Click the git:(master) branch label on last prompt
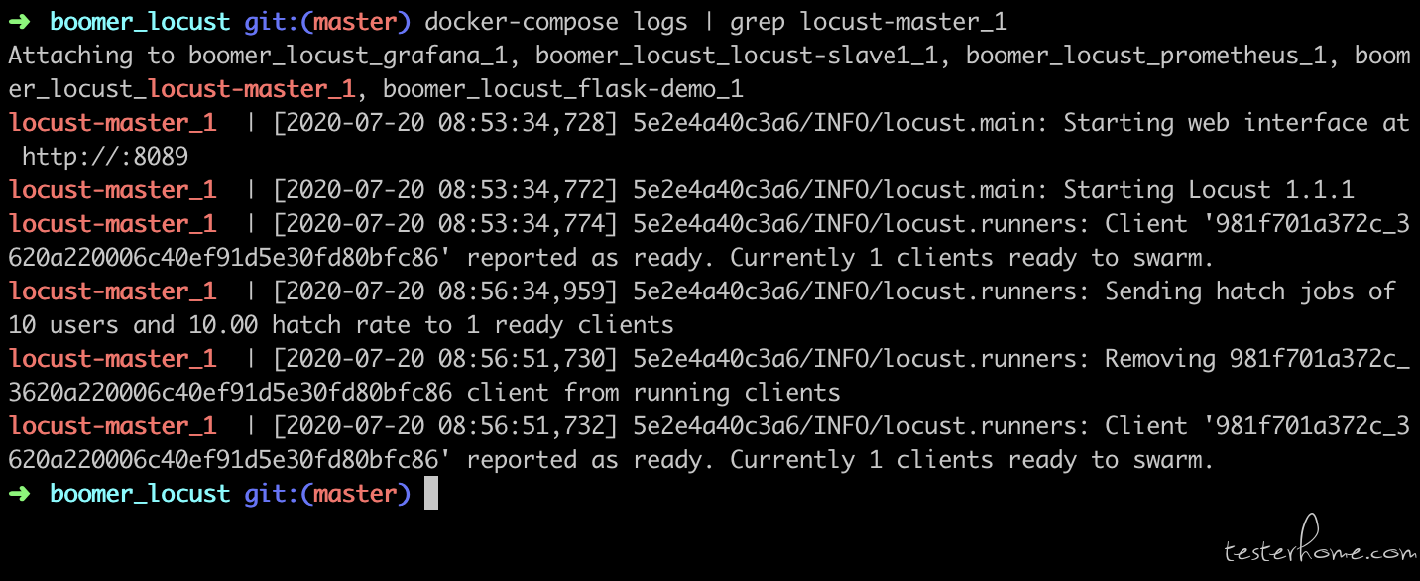Image resolution: width=1420 pixels, height=581 pixels. click(x=327, y=494)
